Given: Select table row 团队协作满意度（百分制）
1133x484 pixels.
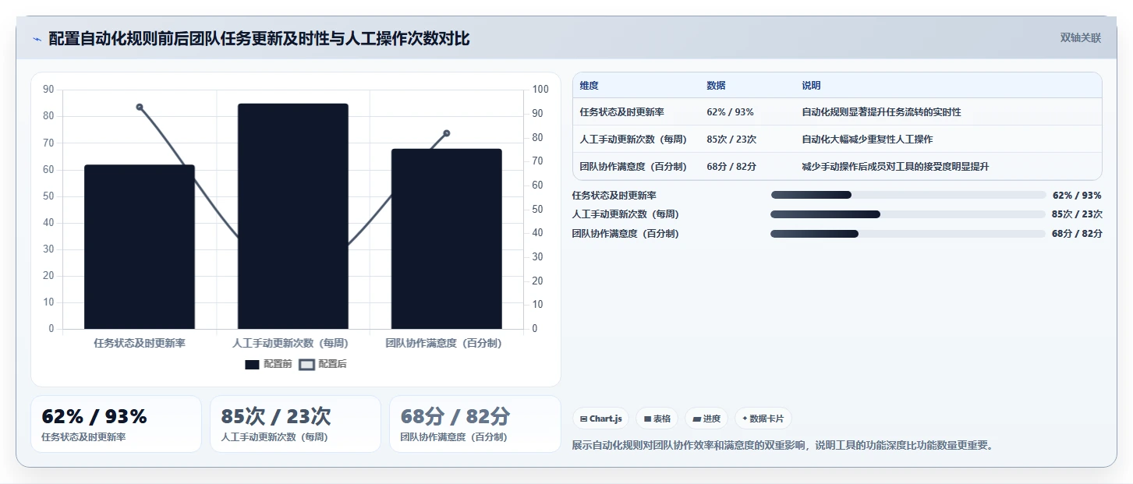Looking at the screenshot, I should (837, 167).
